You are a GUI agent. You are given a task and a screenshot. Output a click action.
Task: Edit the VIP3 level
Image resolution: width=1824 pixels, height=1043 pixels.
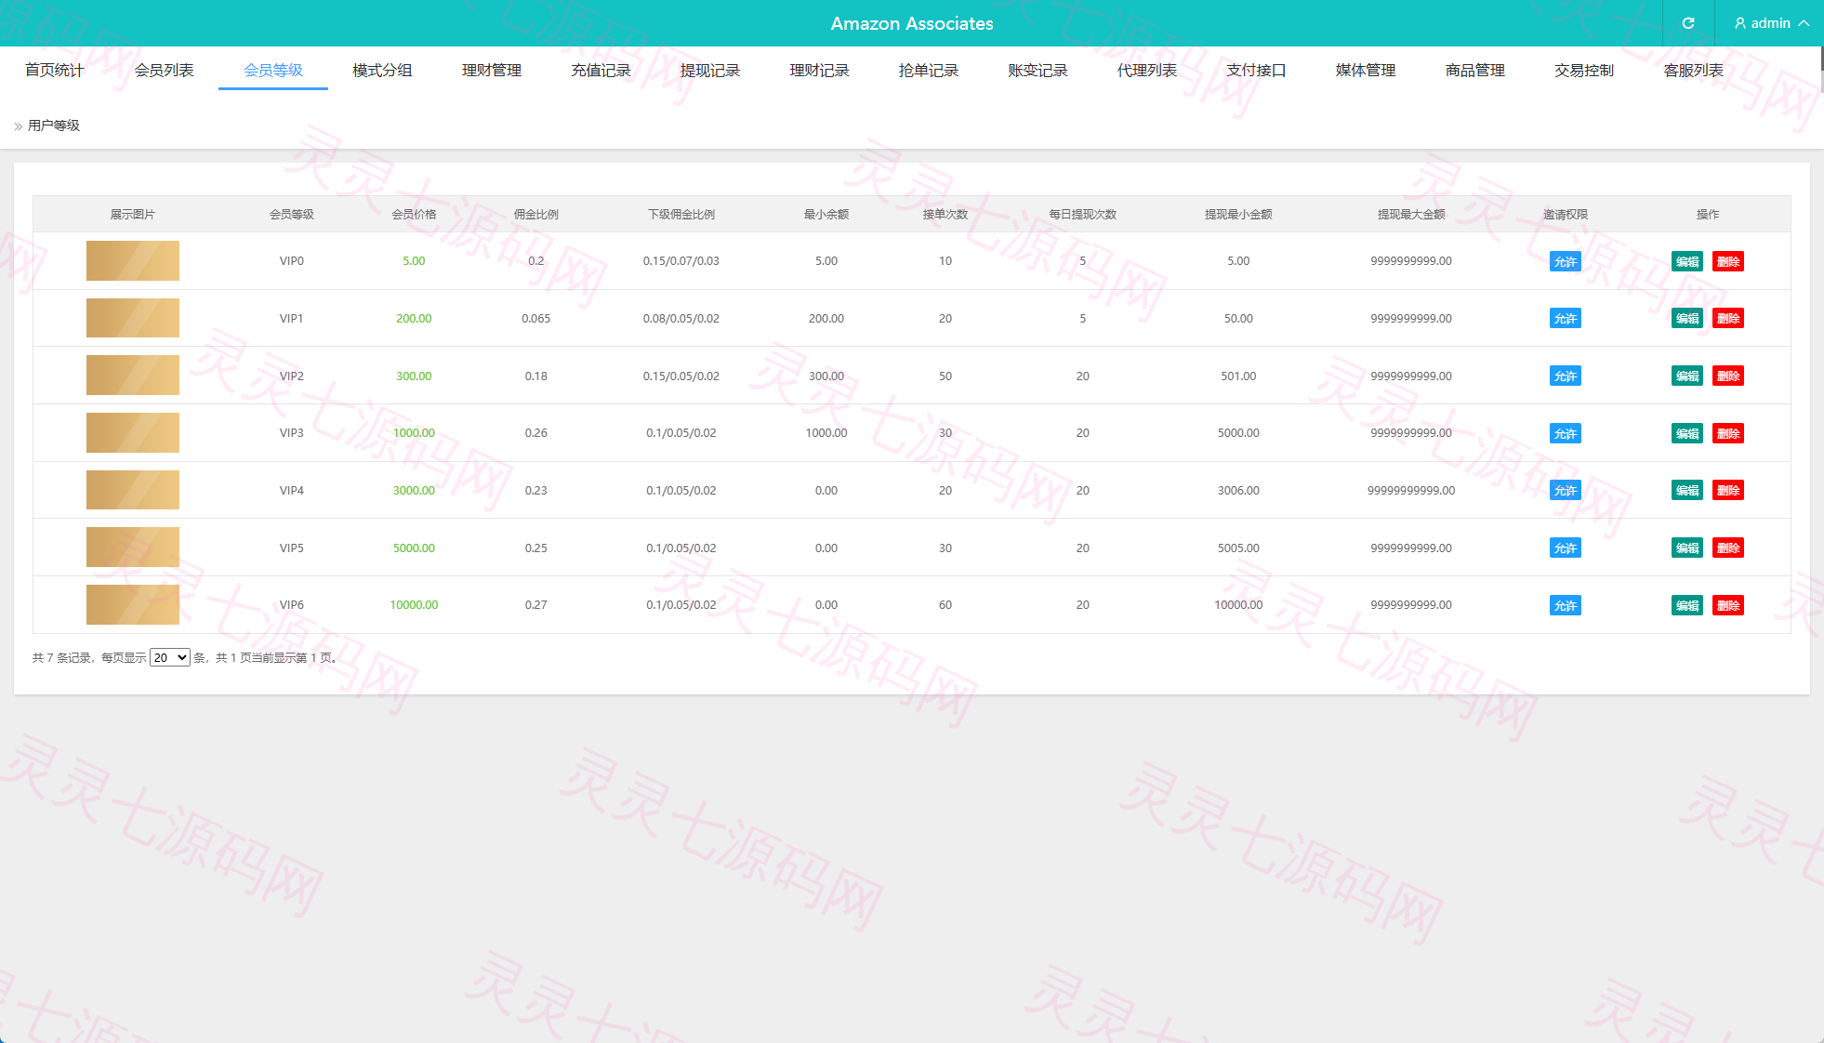[1687, 433]
